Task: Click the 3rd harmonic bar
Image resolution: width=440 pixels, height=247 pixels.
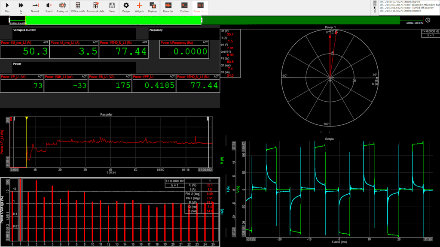Action: click(36, 211)
